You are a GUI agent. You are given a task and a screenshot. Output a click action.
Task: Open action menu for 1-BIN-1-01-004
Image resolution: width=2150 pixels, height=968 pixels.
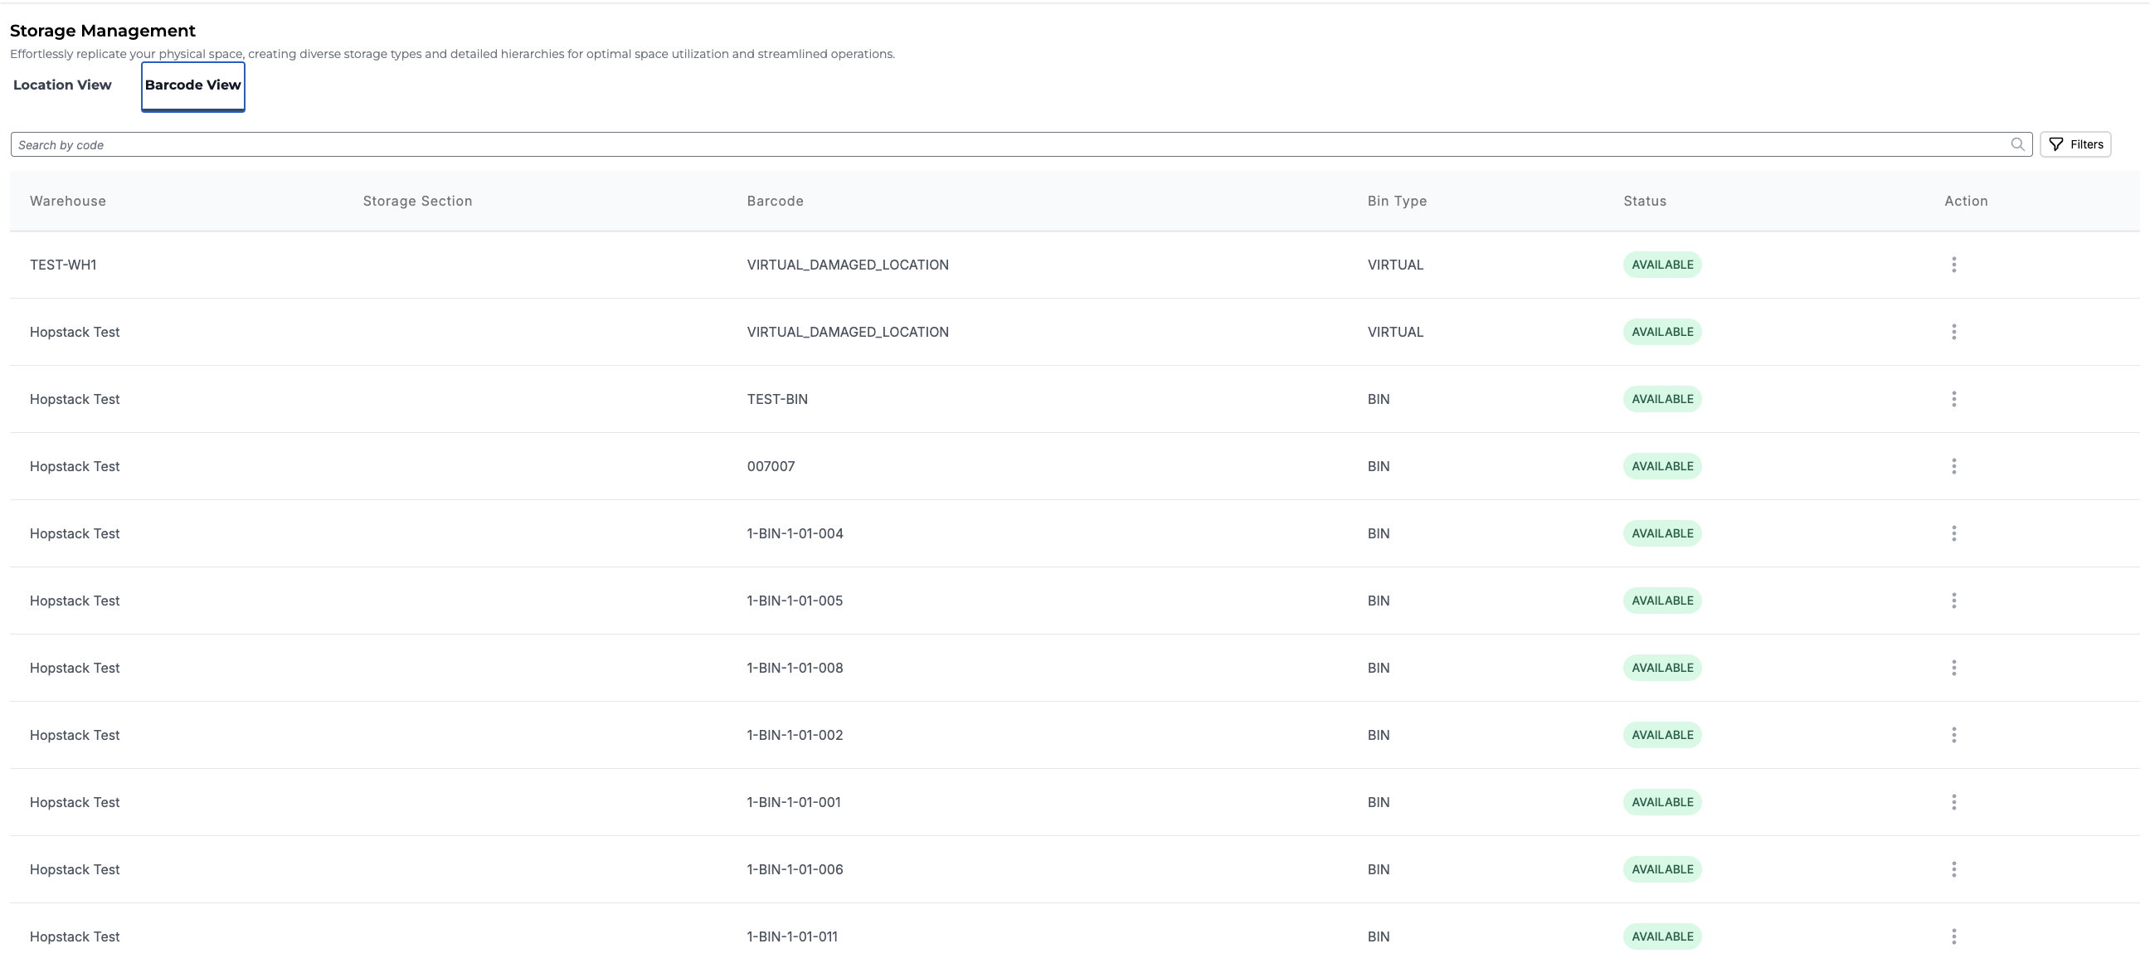click(1953, 533)
